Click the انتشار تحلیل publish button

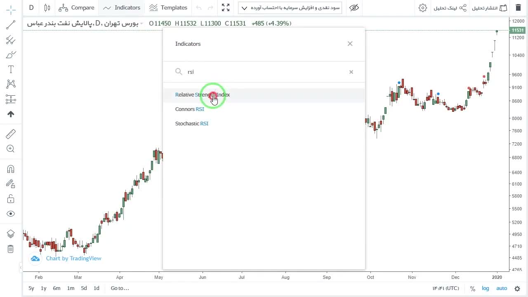490,8
